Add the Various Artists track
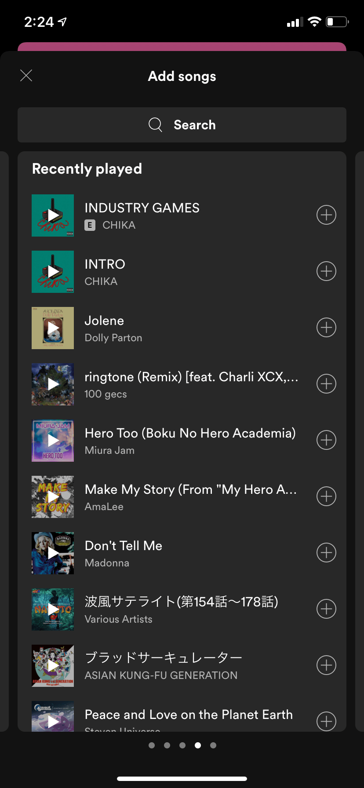 click(x=326, y=609)
